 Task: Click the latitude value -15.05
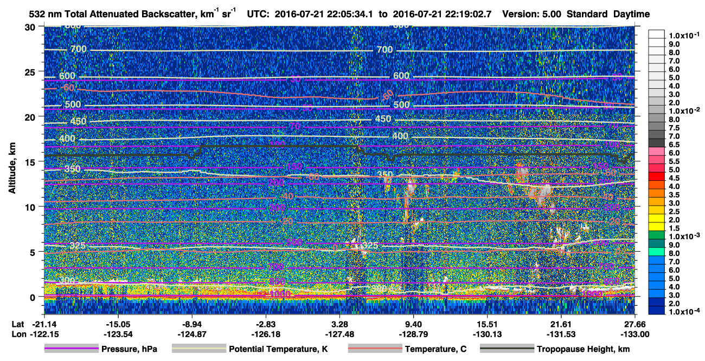(x=118, y=324)
